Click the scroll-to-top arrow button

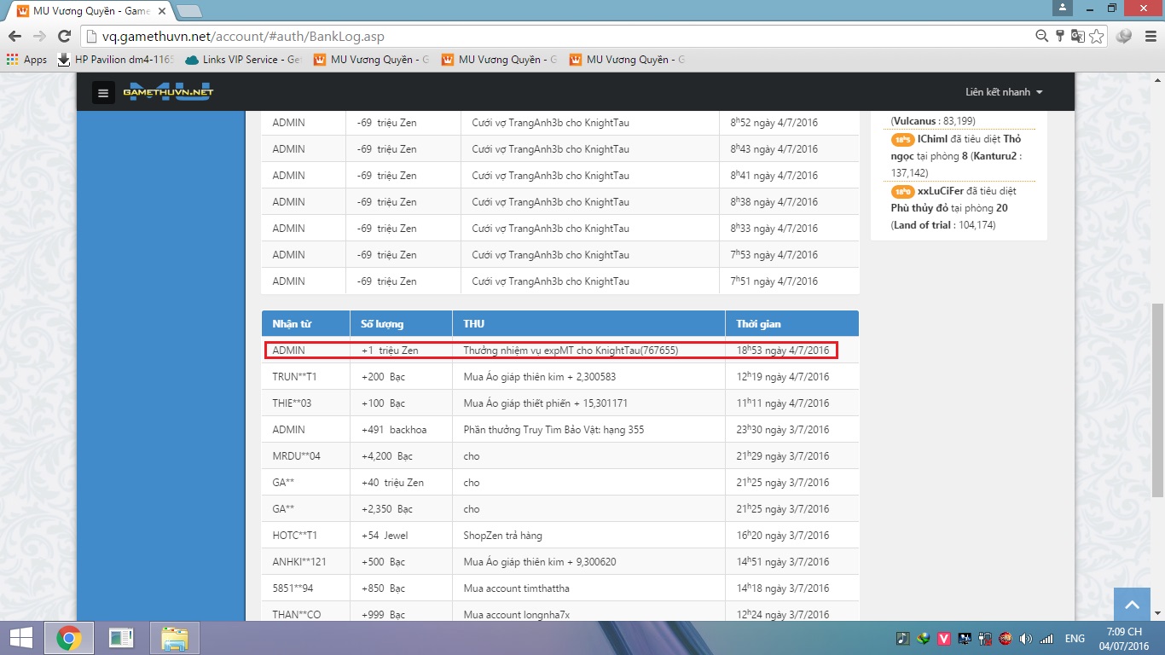pyautogui.click(x=1132, y=605)
